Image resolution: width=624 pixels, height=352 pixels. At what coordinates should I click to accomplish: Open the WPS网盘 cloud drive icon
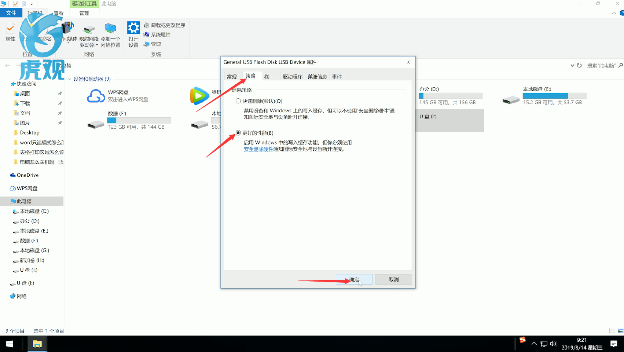(x=96, y=96)
